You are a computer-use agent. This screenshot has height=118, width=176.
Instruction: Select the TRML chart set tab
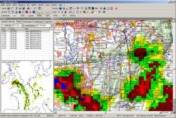click(39, 16)
